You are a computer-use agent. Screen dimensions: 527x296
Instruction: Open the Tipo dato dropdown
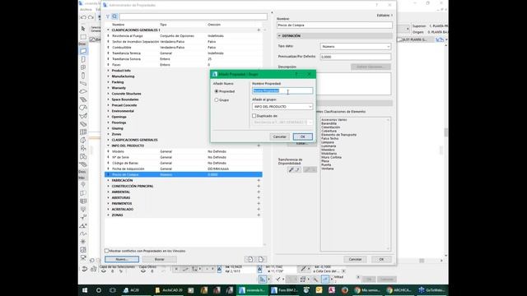point(356,47)
